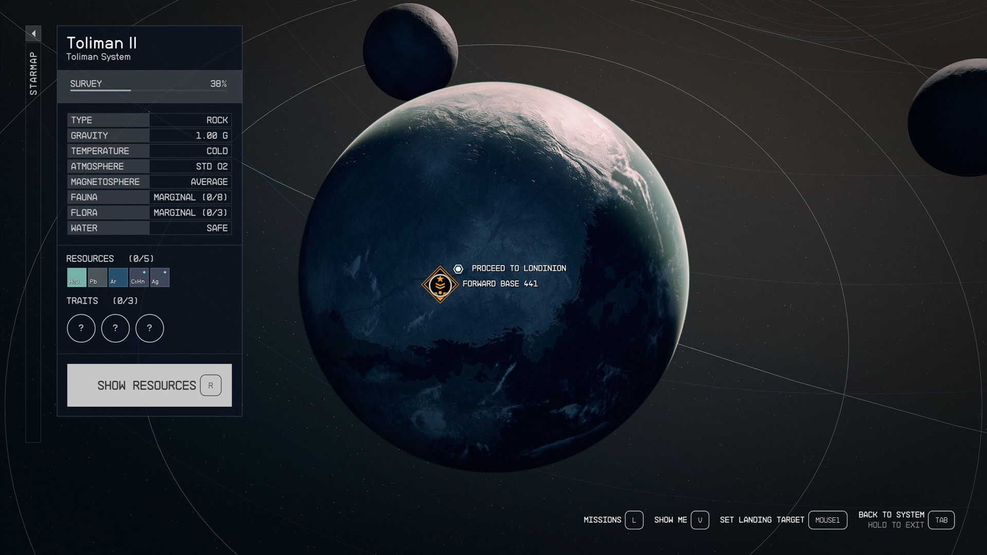Select the Ar argon resource tile
This screenshot has width=987, height=555.
click(118, 277)
